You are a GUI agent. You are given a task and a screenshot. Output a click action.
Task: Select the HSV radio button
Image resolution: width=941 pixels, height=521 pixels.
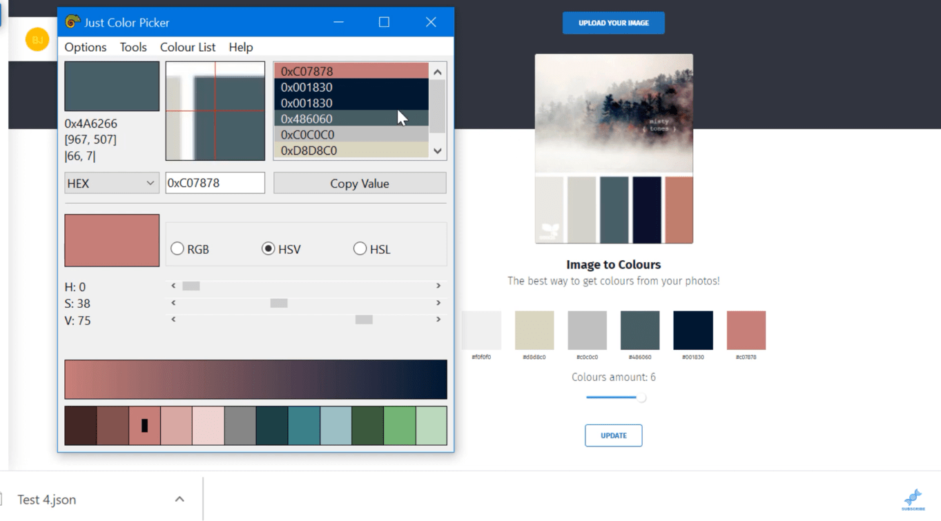click(269, 249)
